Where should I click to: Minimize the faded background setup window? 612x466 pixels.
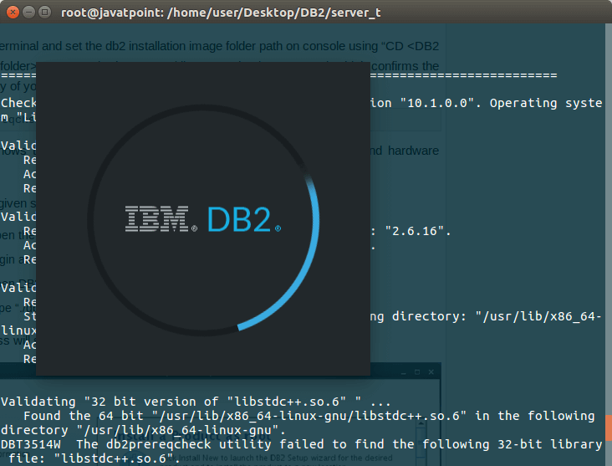pyautogui.click(x=404, y=373)
